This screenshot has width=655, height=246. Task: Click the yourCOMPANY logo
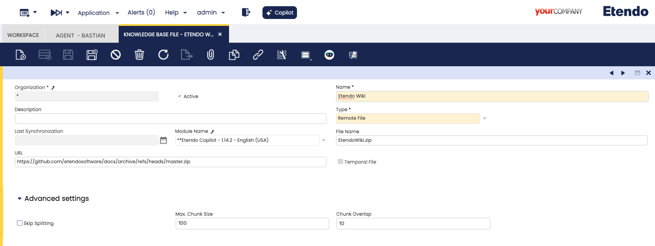pos(558,11)
